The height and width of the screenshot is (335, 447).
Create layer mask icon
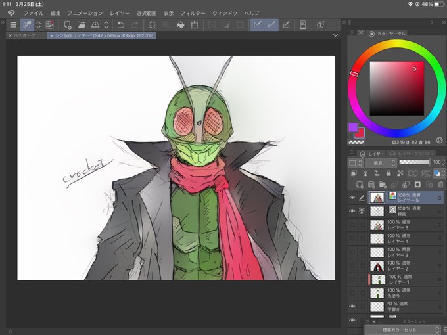417,185
